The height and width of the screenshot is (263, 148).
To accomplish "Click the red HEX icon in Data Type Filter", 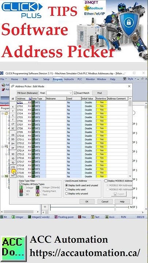I will (21, 191).
